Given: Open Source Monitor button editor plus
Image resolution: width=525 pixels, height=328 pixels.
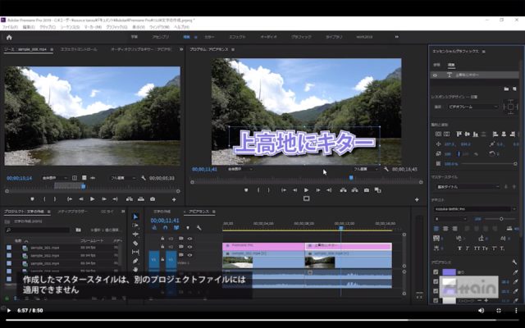Looking at the screenshot, I should (x=174, y=199).
